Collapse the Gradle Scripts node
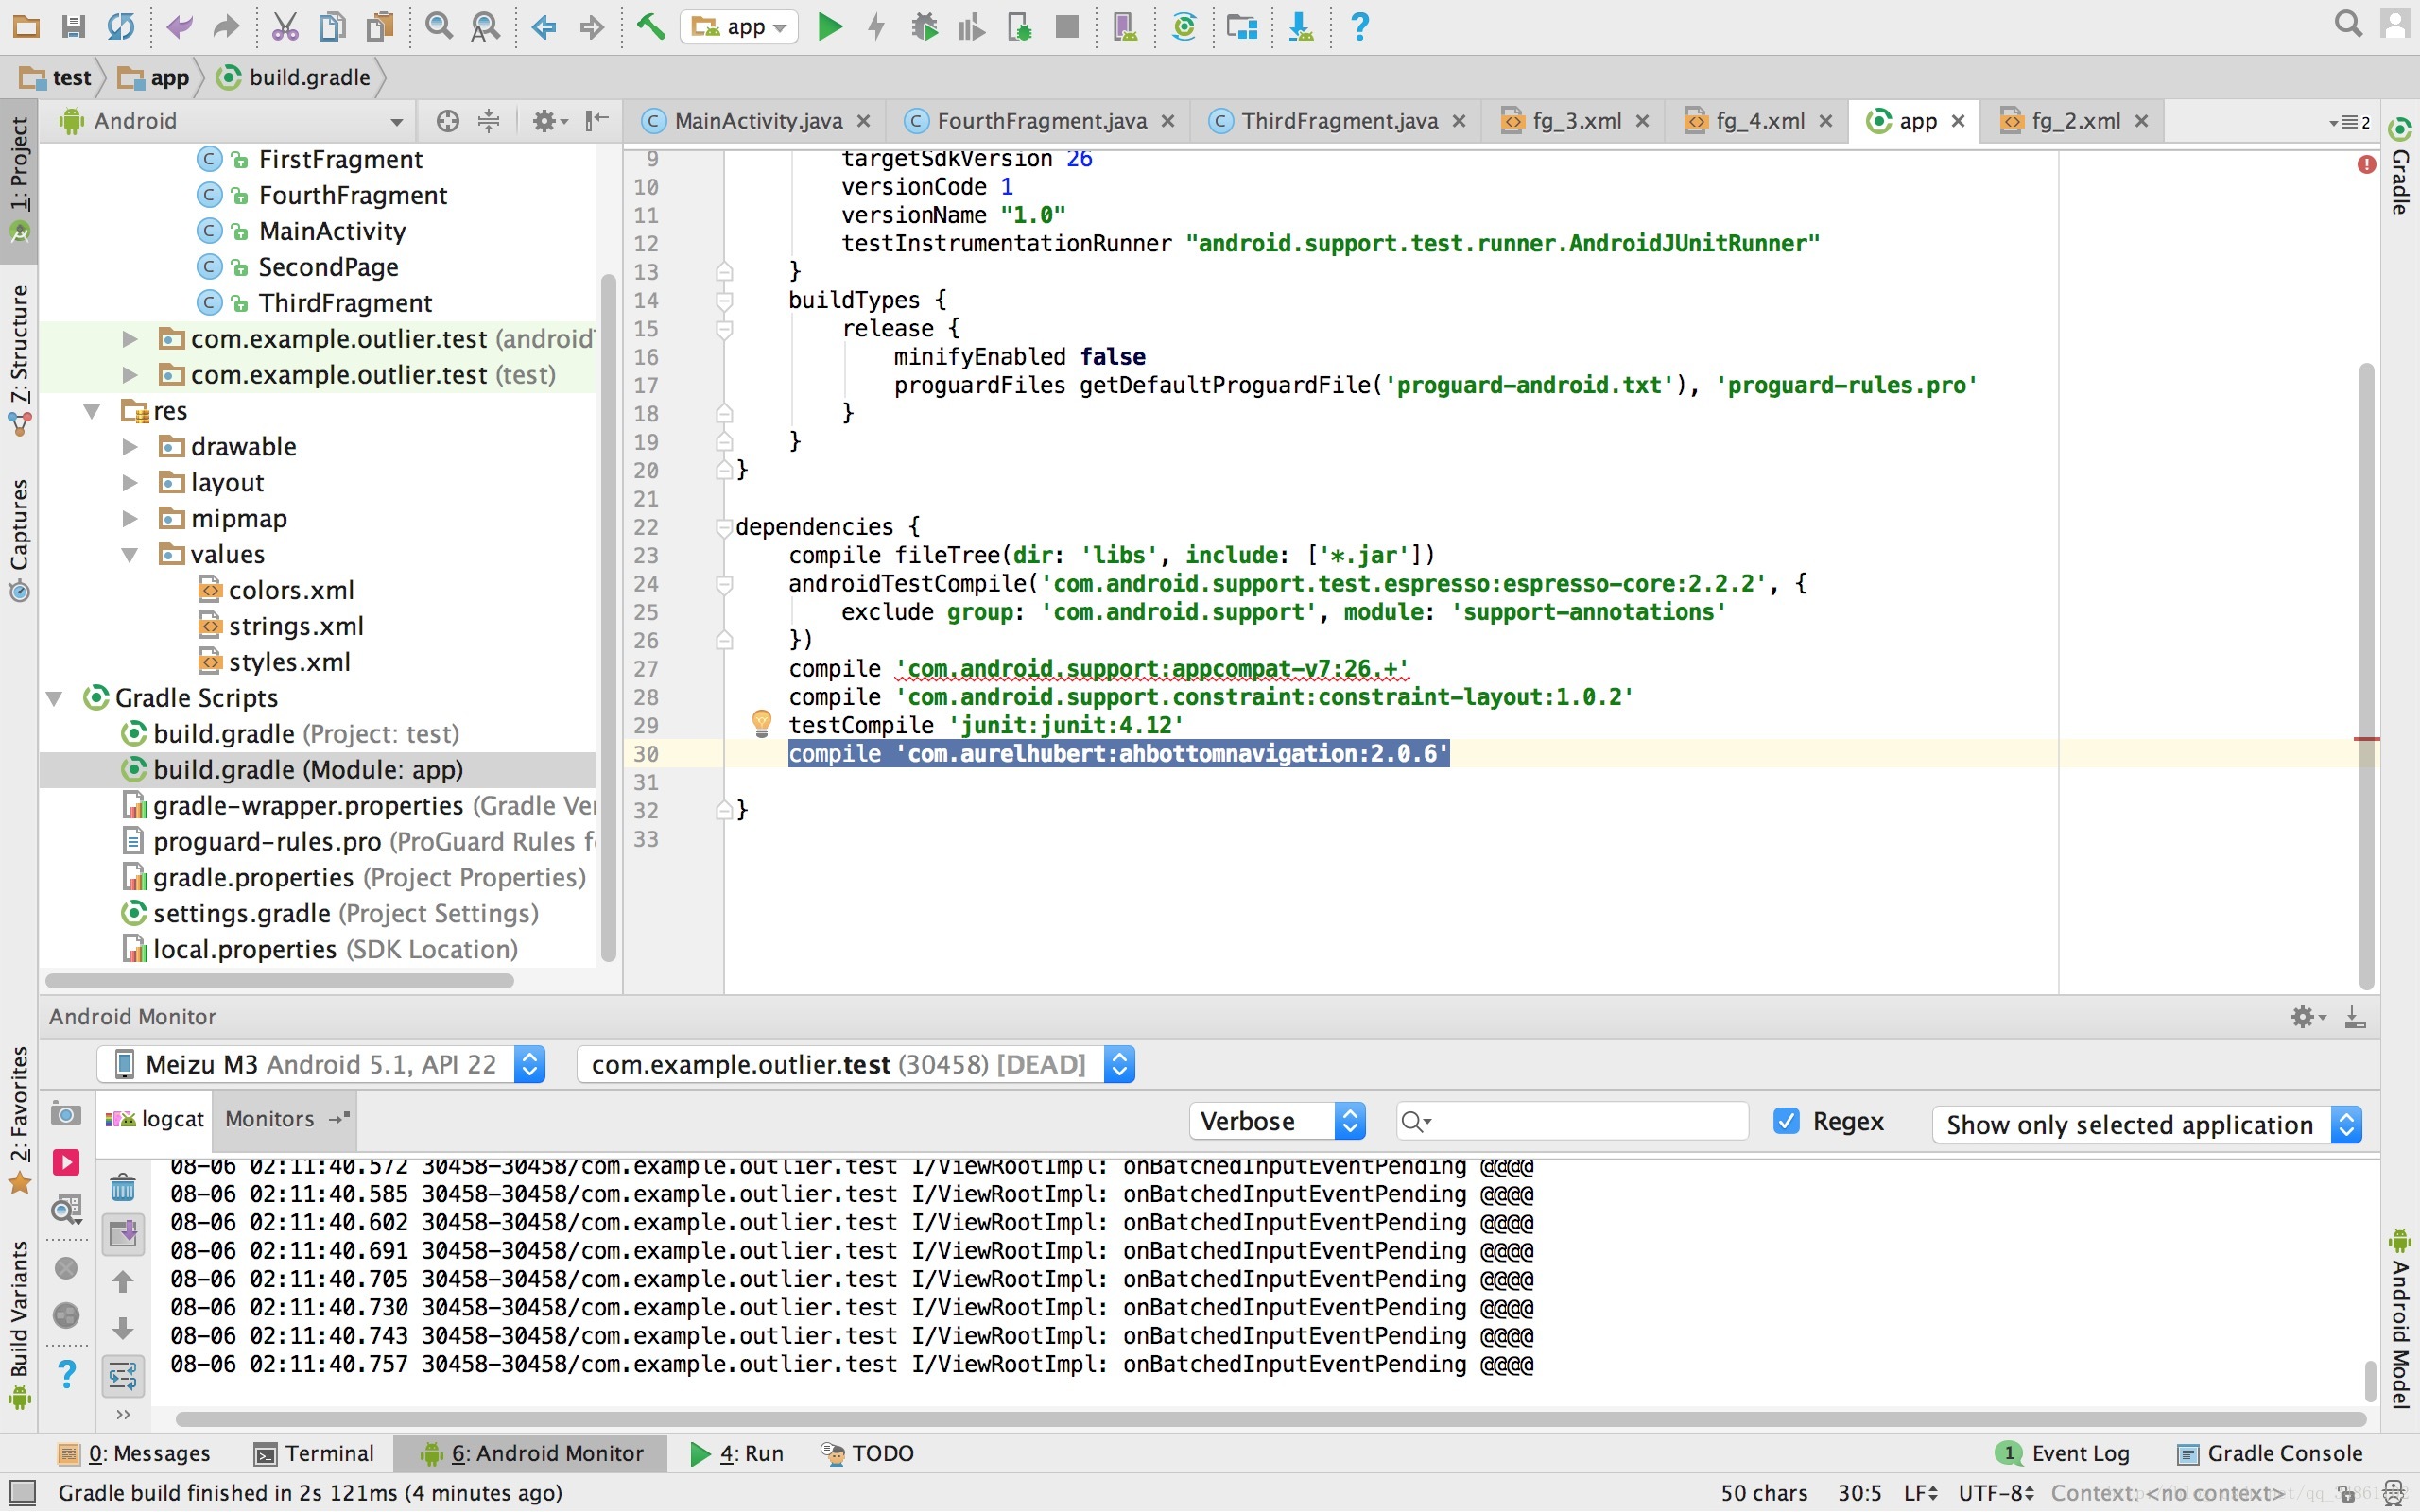Viewport: 2420px width, 1512px height. pyautogui.click(x=55, y=697)
